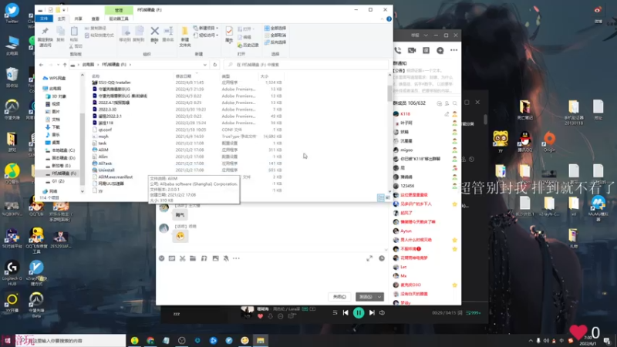Viewport: 617px width, 347px height.
Task: Click the Close (关闭) button in QQ chat
Action: coord(339,297)
